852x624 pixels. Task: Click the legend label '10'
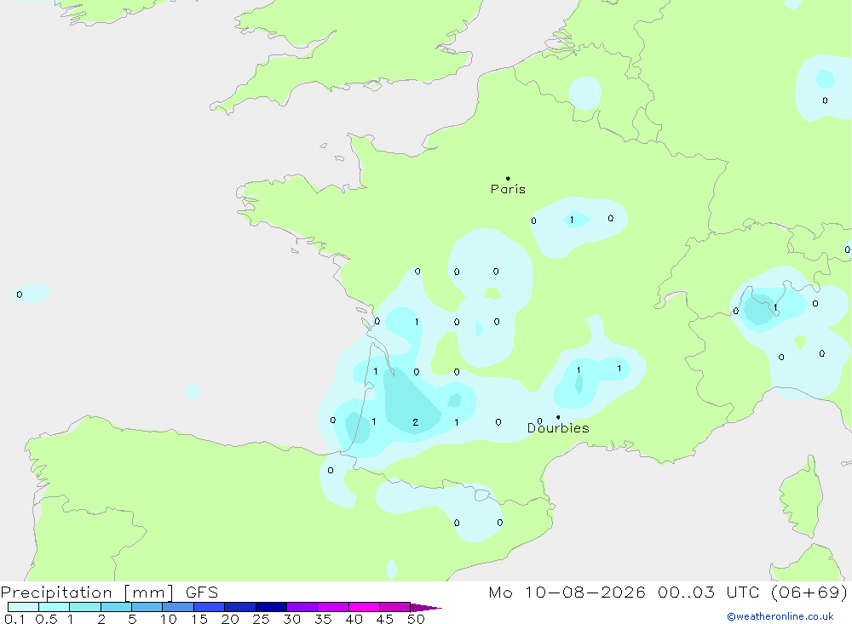tap(169, 619)
